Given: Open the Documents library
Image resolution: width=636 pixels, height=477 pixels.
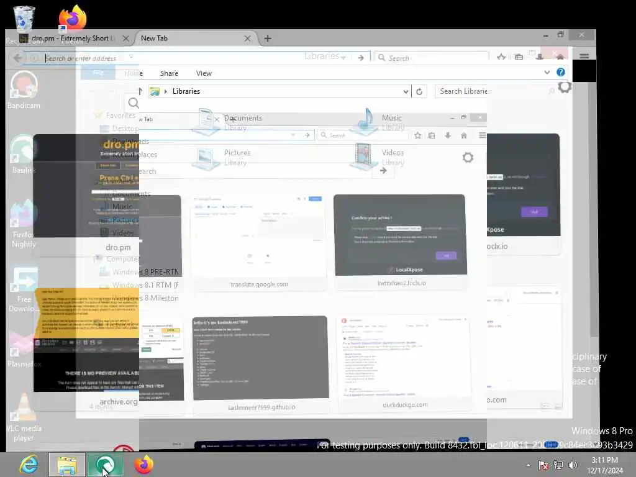Looking at the screenshot, I should click(x=229, y=122).
